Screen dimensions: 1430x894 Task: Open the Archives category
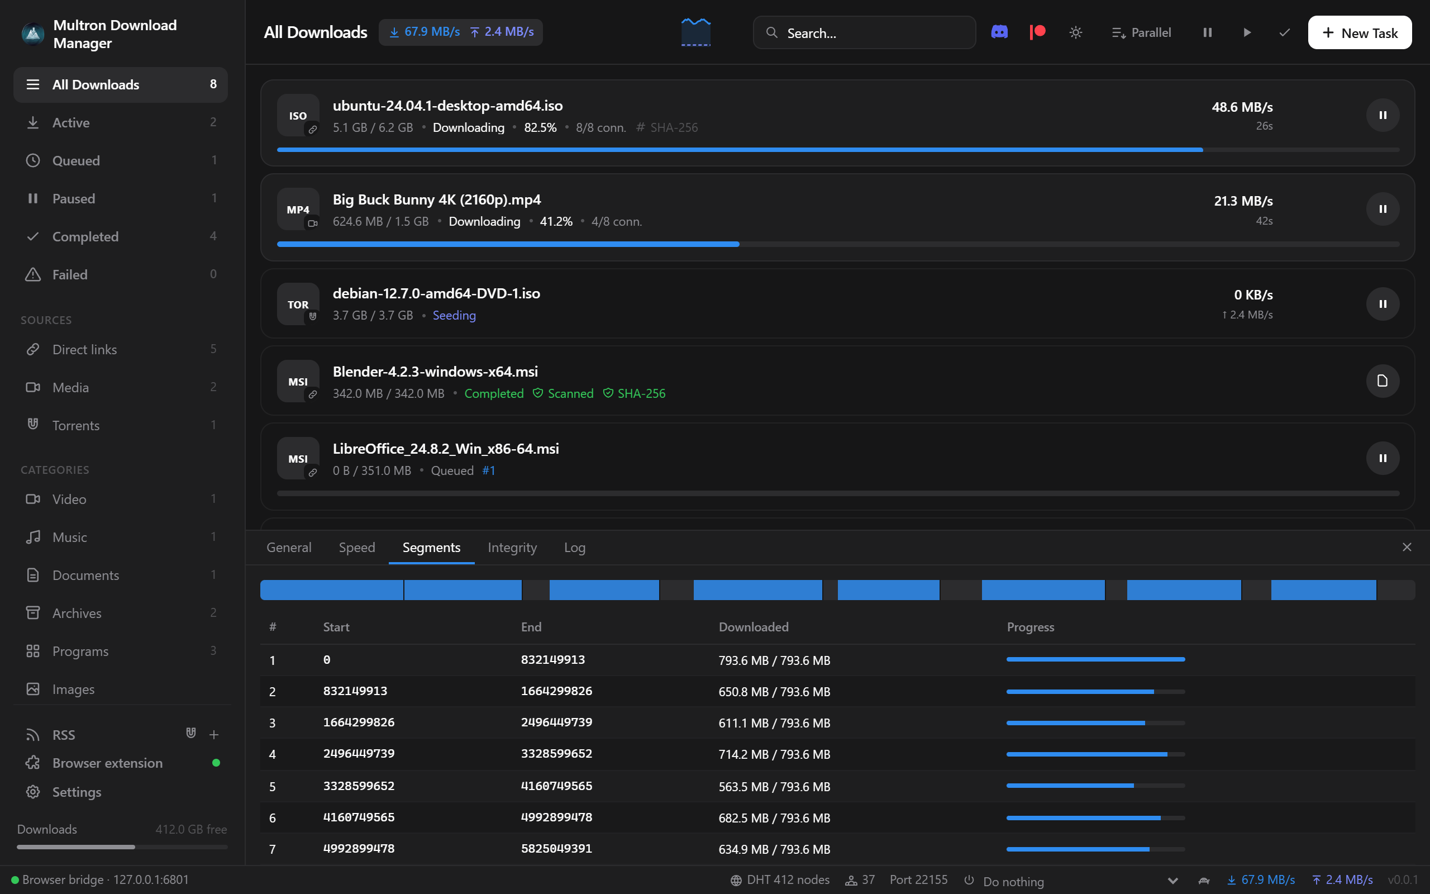[x=121, y=613]
